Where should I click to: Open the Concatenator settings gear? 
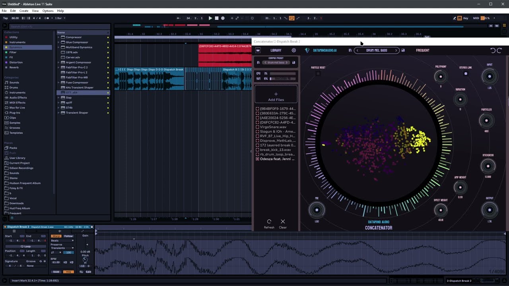click(294, 50)
